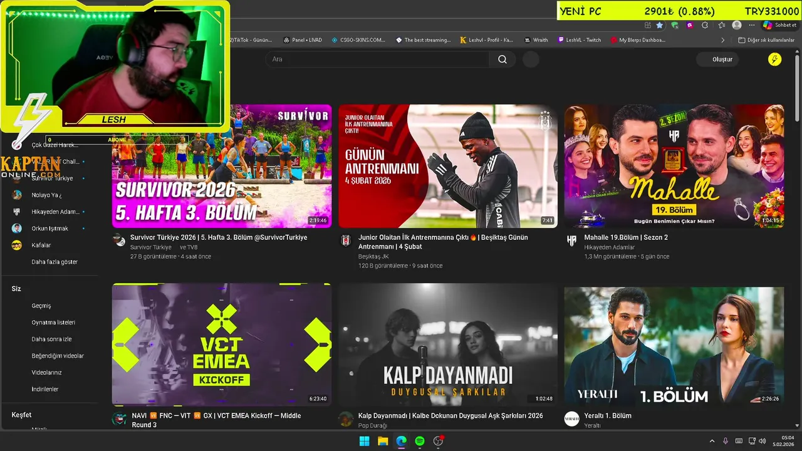802x451 pixels.
Task: Click the voice search microphone circle
Action: 531,60
